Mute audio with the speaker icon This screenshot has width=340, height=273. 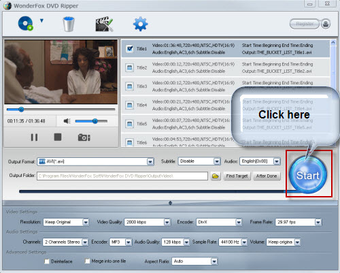67,121
